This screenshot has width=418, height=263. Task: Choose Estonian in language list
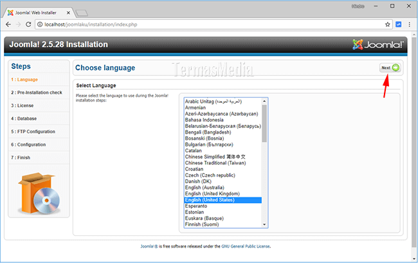coord(223,212)
